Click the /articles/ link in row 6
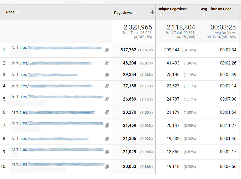The image size is (241, 179). [x=19, y=112]
